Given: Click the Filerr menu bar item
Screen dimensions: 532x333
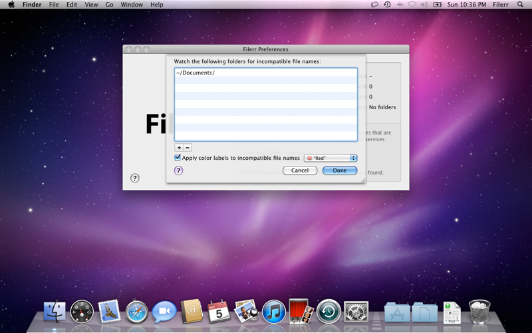Looking at the screenshot, I should click(501, 5).
